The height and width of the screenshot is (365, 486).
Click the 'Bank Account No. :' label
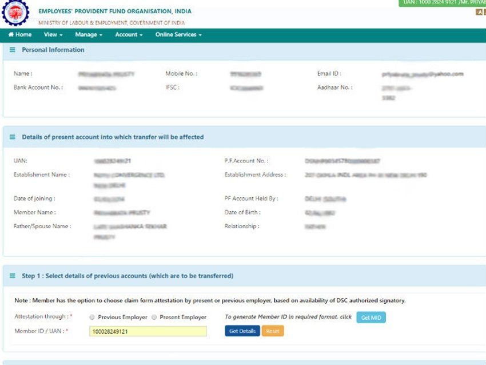pyautogui.click(x=38, y=88)
